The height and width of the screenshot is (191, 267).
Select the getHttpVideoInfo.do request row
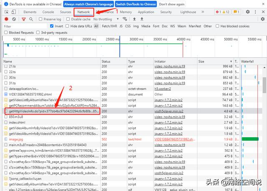(x=50, y=112)
